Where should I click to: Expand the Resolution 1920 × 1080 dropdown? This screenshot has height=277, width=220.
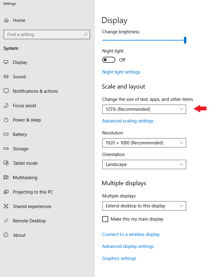coord(144,143)
